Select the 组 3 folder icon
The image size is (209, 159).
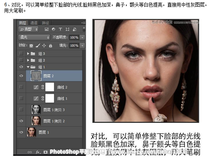(x=33, y=54)
